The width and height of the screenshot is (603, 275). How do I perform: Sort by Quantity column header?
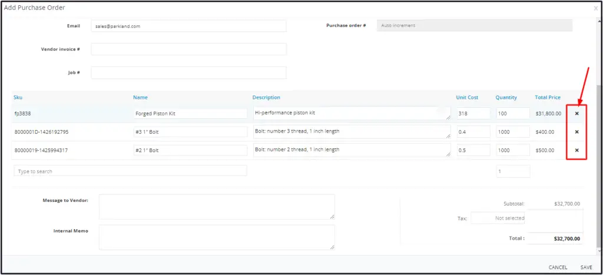(506, 97)
